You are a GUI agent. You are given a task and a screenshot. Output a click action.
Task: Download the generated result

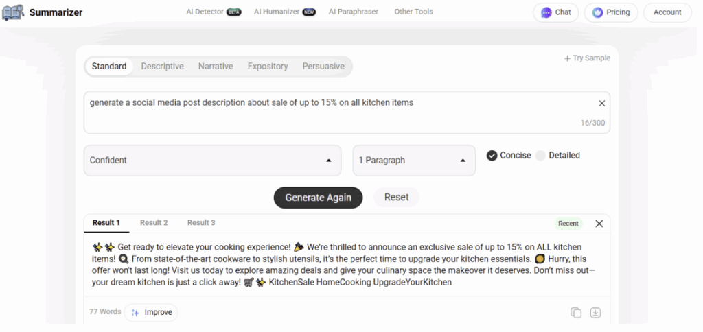595,313
